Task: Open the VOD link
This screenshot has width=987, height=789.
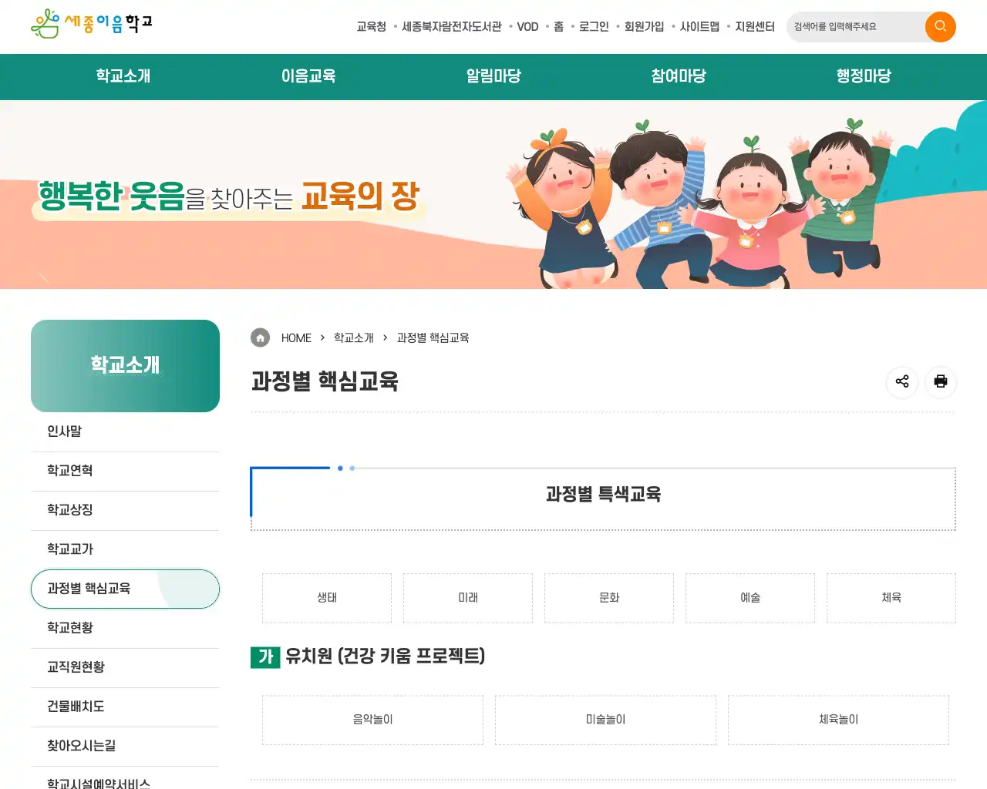Action: pyautogui.click(x=527, y=27)
